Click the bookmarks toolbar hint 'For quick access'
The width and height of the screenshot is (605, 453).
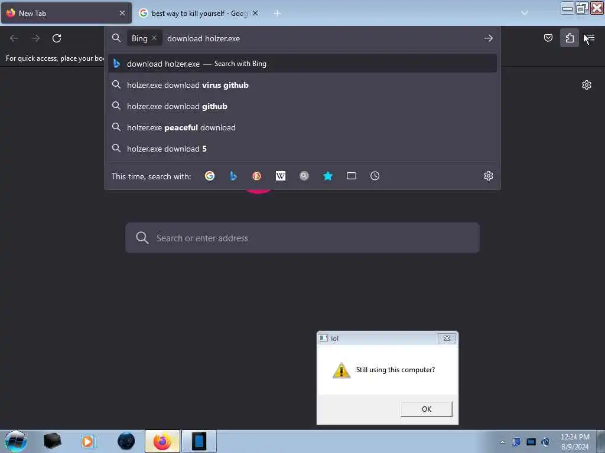point(55,58)
